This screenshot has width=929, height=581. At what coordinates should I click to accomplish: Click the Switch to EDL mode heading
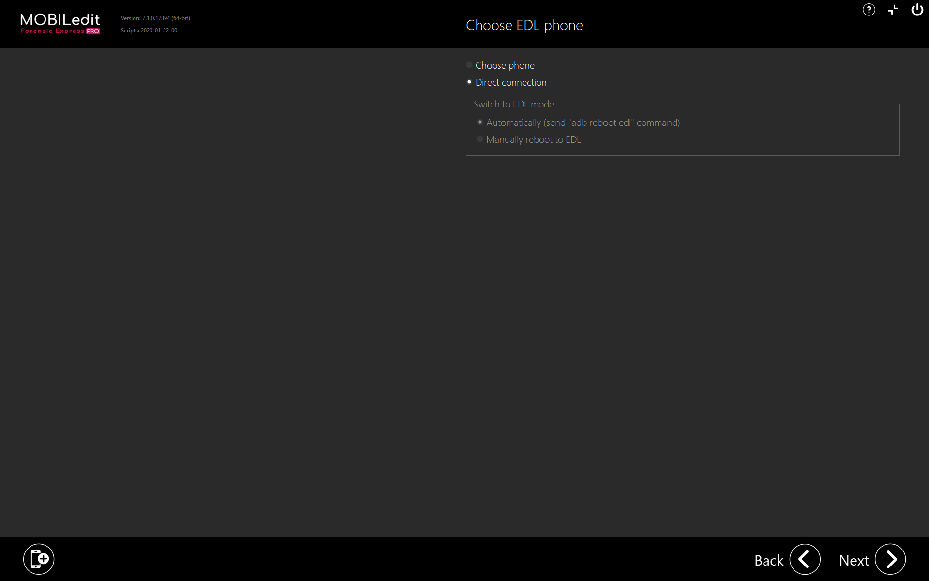(x=513, y=104)
